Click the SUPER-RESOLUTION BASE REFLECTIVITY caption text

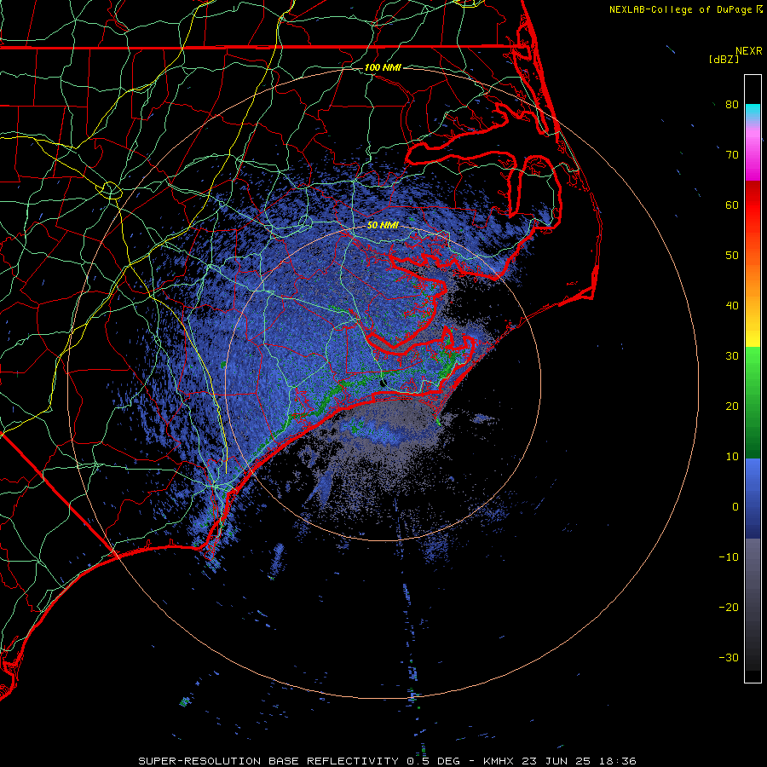[x=269, y=761]
